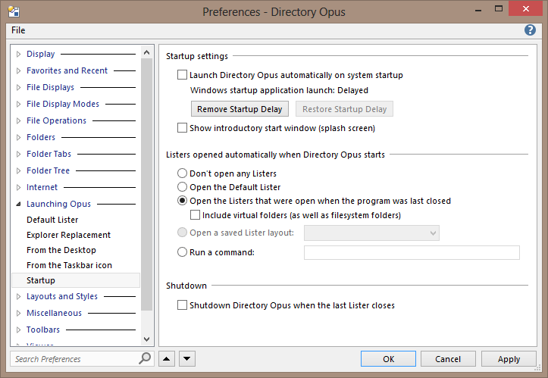Click in the Run a command text field
This screenshot has height=378, width=548.
click(412, 252)
